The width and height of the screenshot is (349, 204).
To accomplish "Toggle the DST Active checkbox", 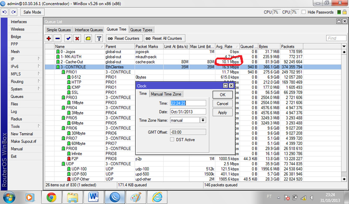I will [172, 140].
